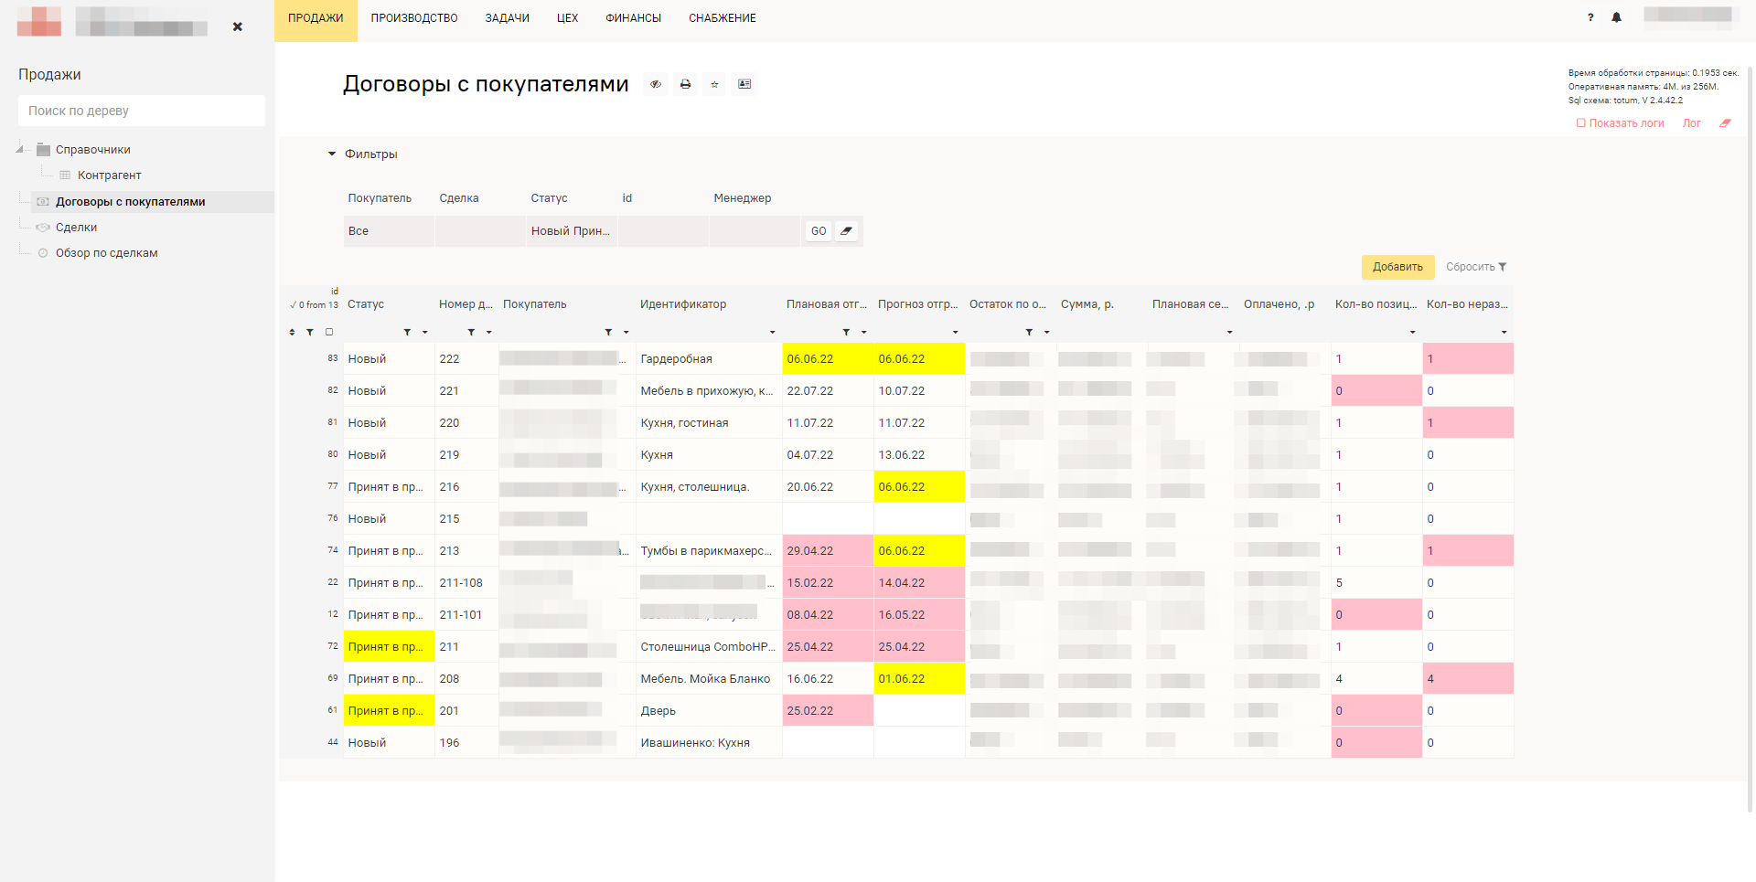Open Статус column dropdown arrow

click(425, 333)
